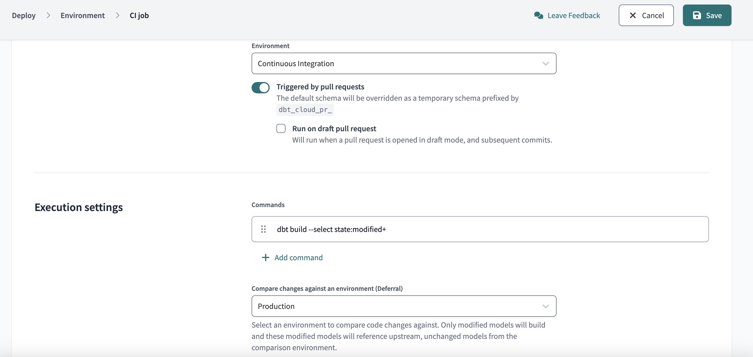Screen dimensions: 753x357
Task: Click chevron separator after Deploy breadcrumb
Action: (x=48, y=15)
